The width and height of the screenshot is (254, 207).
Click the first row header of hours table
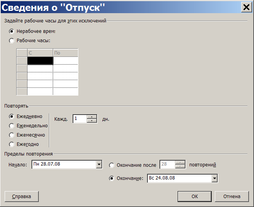coord(22,61)
